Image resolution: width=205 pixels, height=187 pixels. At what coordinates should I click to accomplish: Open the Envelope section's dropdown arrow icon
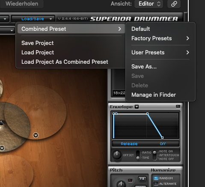click(137, 107)
